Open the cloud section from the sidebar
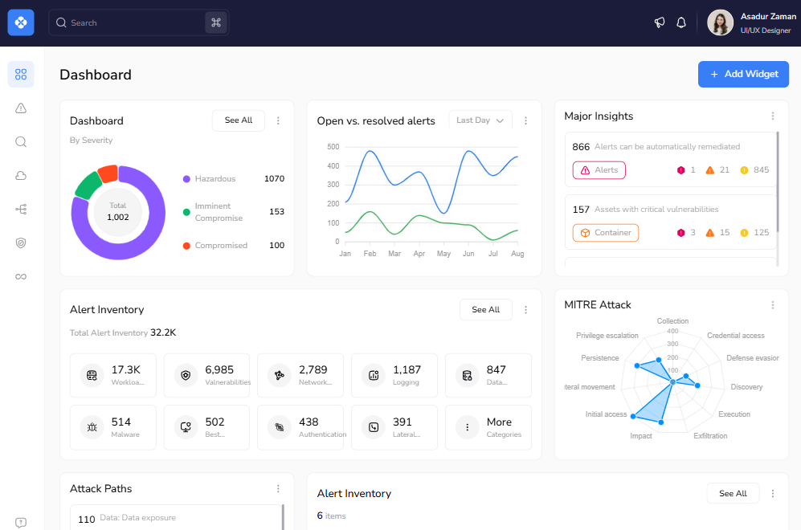 point(21,176)
